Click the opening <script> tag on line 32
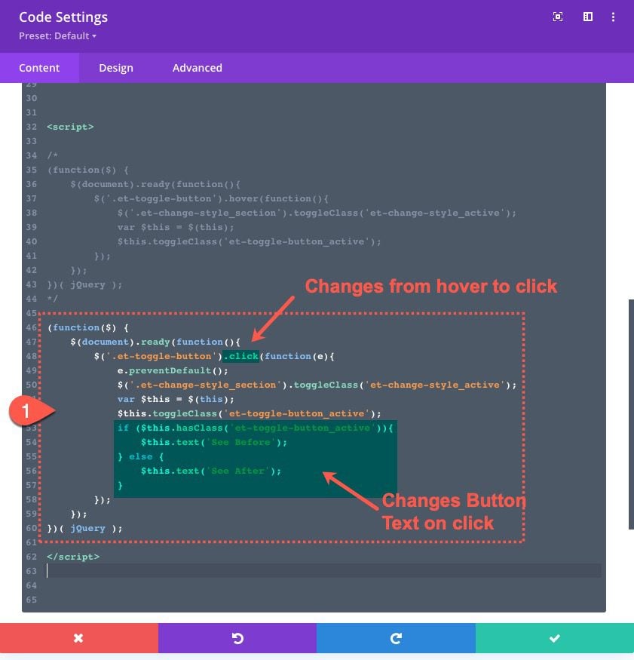 [x=70, y=127]
